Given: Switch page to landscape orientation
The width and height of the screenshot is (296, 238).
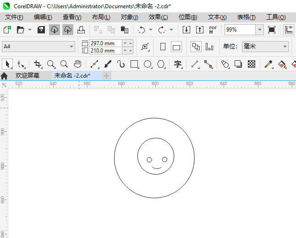Looking at the screenshot, I should pos(176,47).
